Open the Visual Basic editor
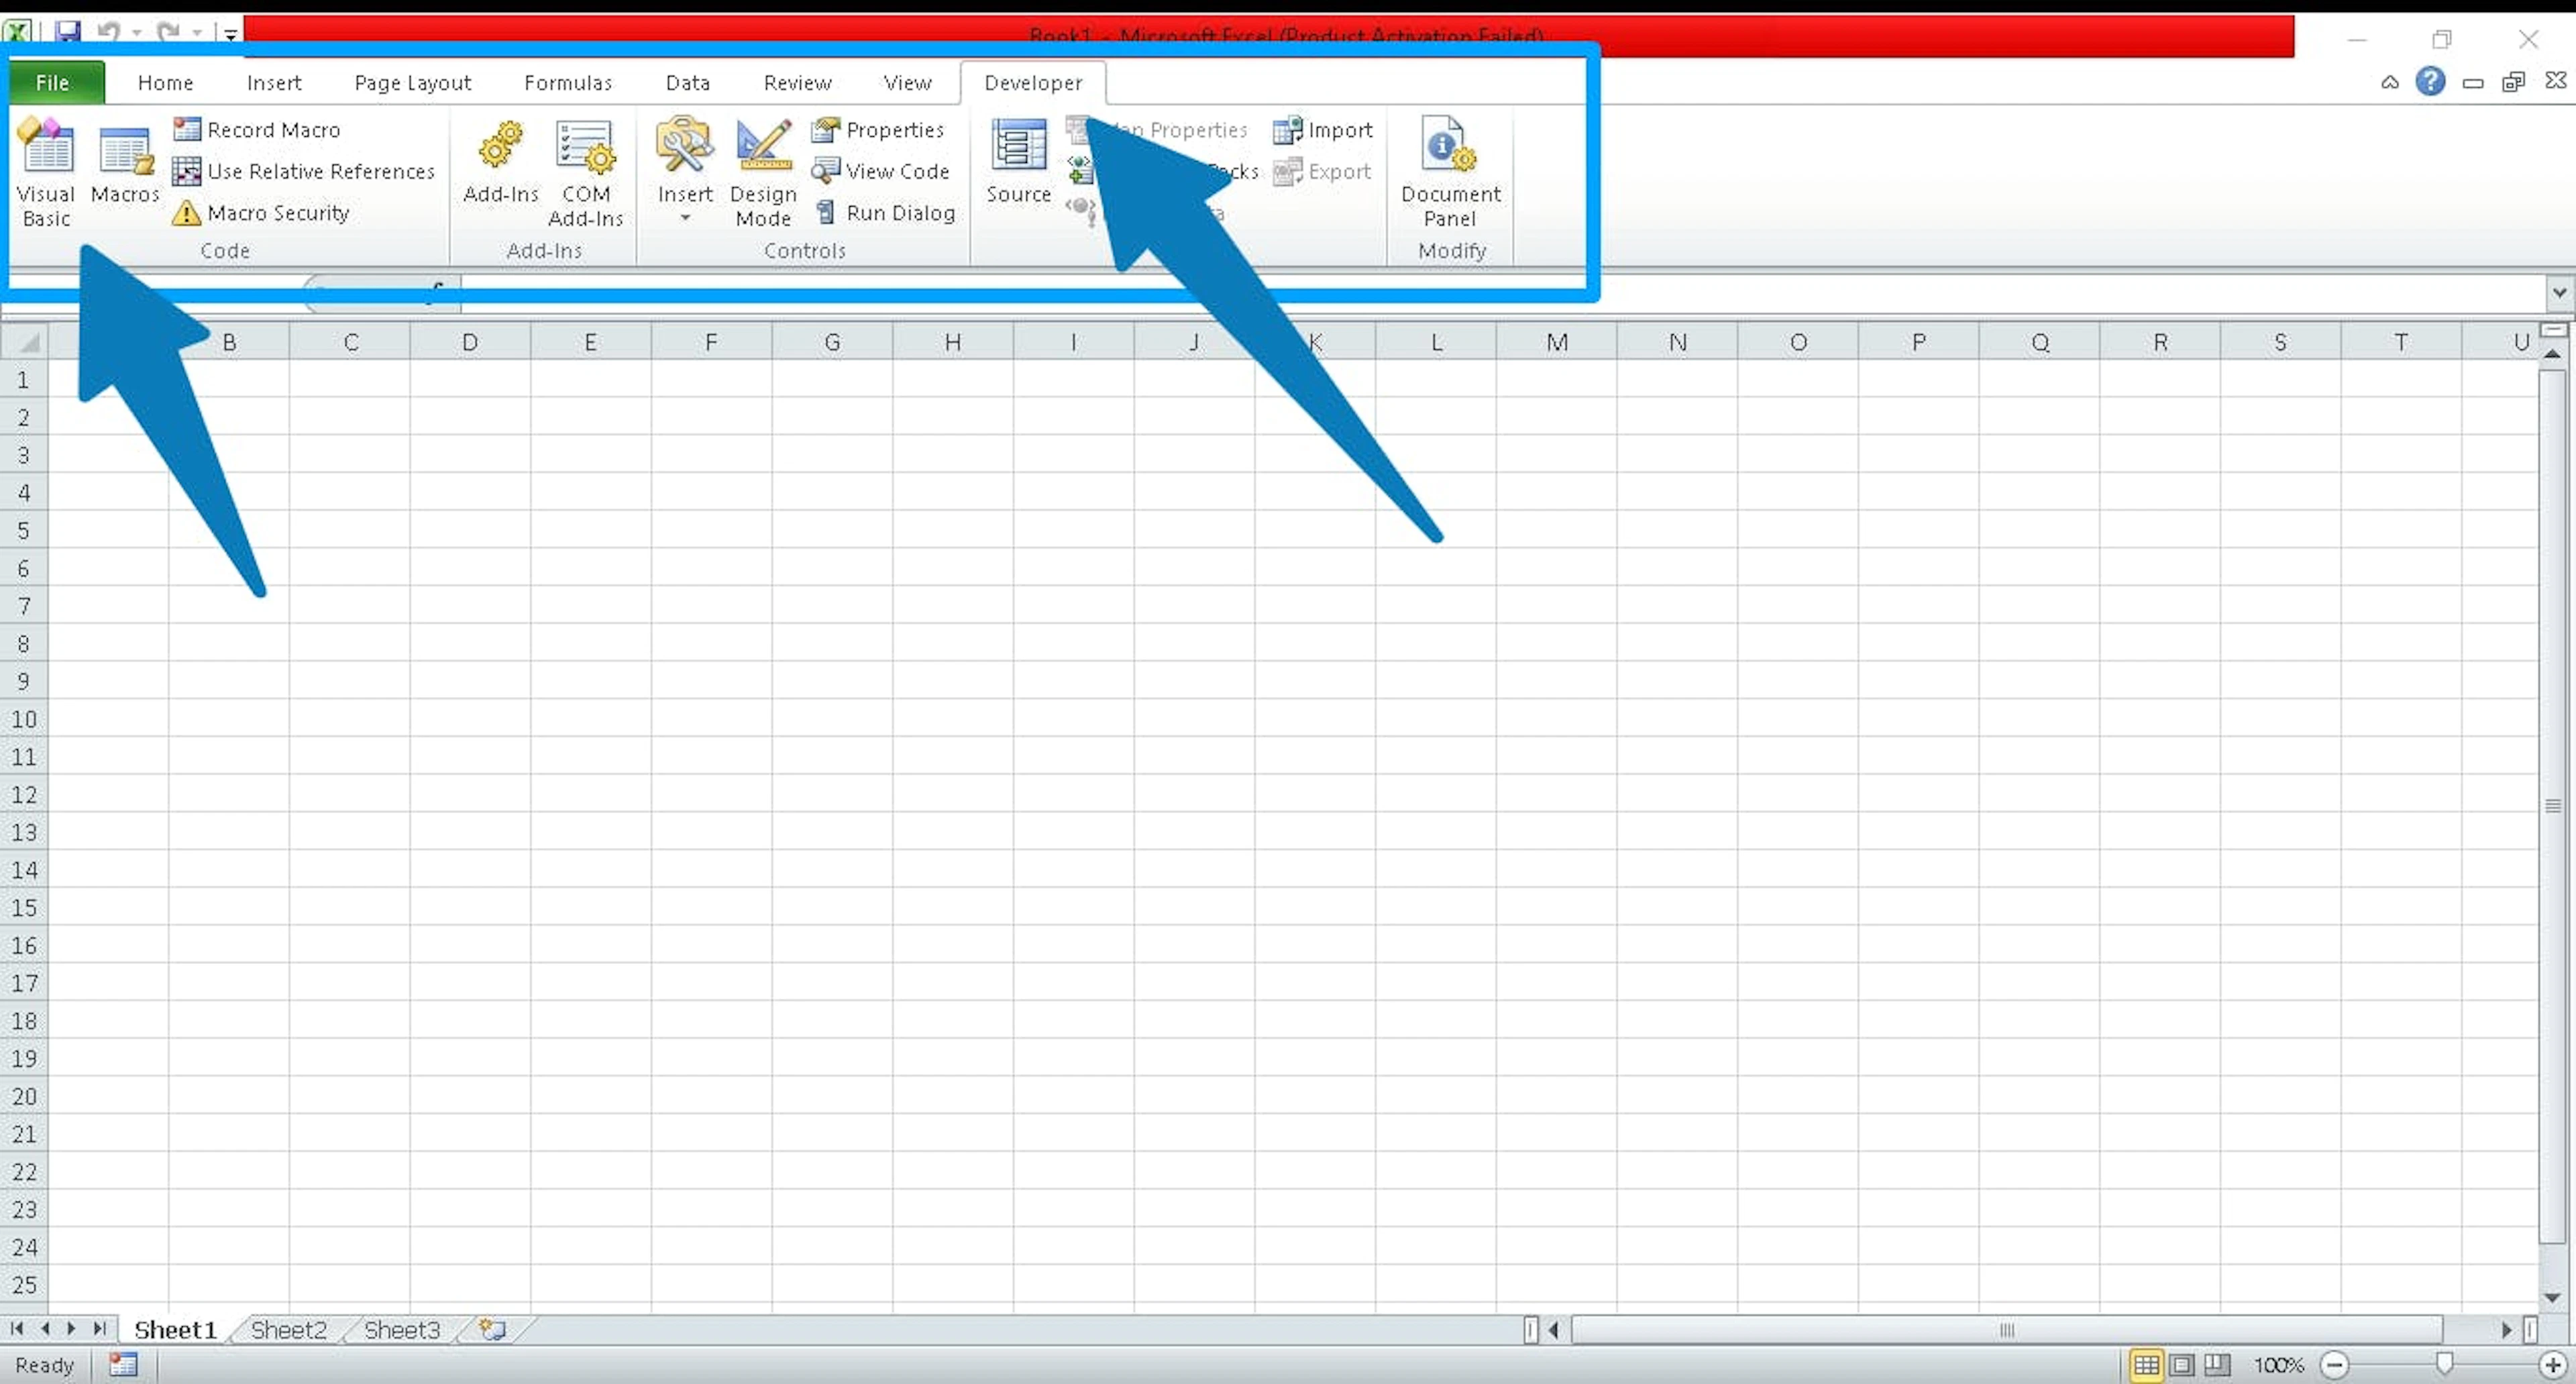The height and width of the screenshot is (1384, 2576). [46, 172]
